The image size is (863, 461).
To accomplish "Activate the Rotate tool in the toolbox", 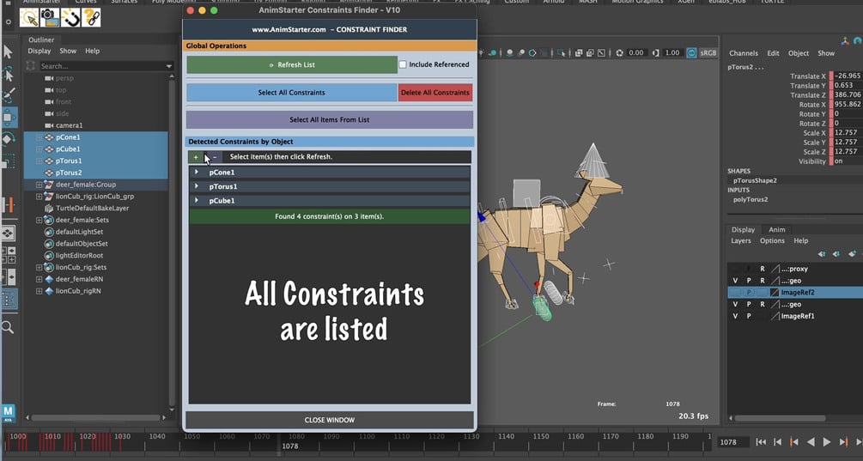I will pyautogui.click(x=9, y=138).
